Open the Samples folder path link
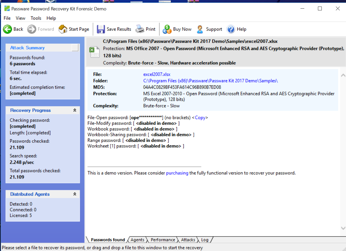 click(211, 81)
